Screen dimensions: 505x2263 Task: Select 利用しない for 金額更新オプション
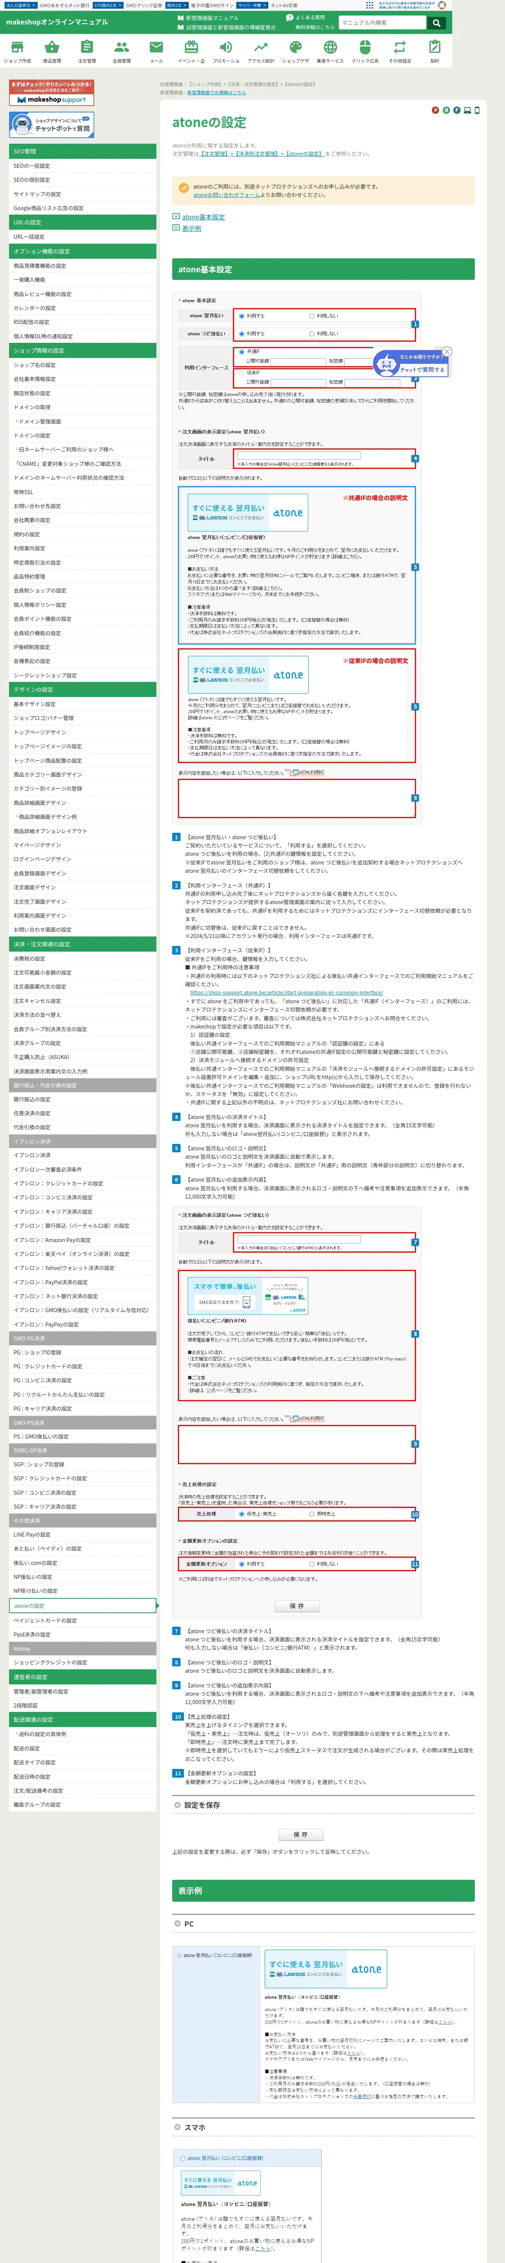[312, 1564]
